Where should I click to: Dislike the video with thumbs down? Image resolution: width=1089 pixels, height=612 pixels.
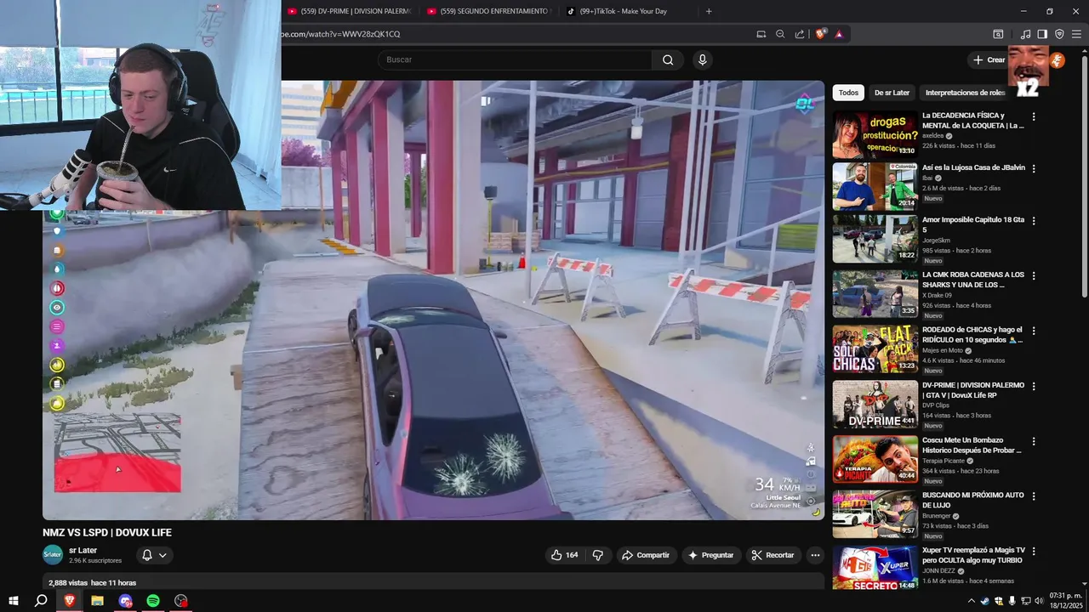[x=598, y=555]
